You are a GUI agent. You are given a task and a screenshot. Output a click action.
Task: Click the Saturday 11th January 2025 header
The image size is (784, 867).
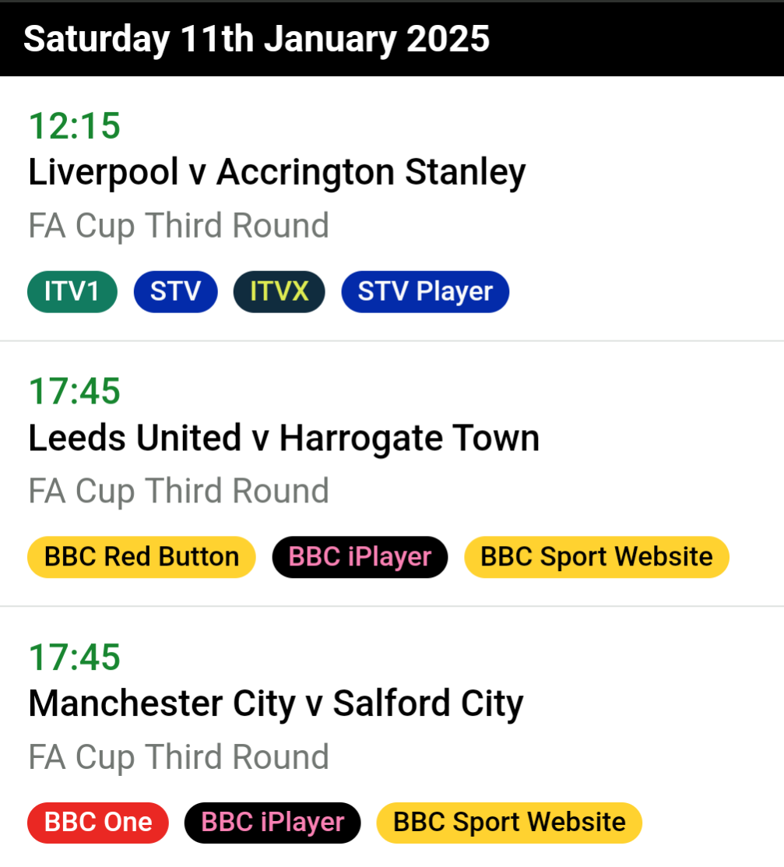point(256,39)
